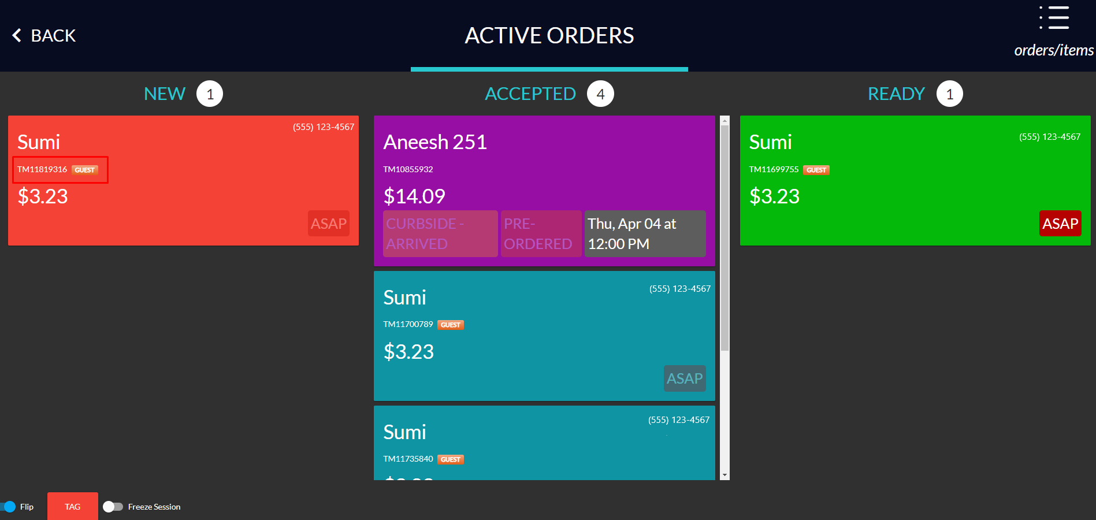Click GUEST badge on order TM11819316
The image size is (1096, 520).
(x=85, y=170)
